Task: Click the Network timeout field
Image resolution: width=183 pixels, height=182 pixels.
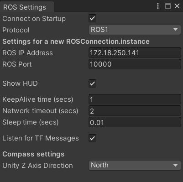Action: [x=135, y=111]
